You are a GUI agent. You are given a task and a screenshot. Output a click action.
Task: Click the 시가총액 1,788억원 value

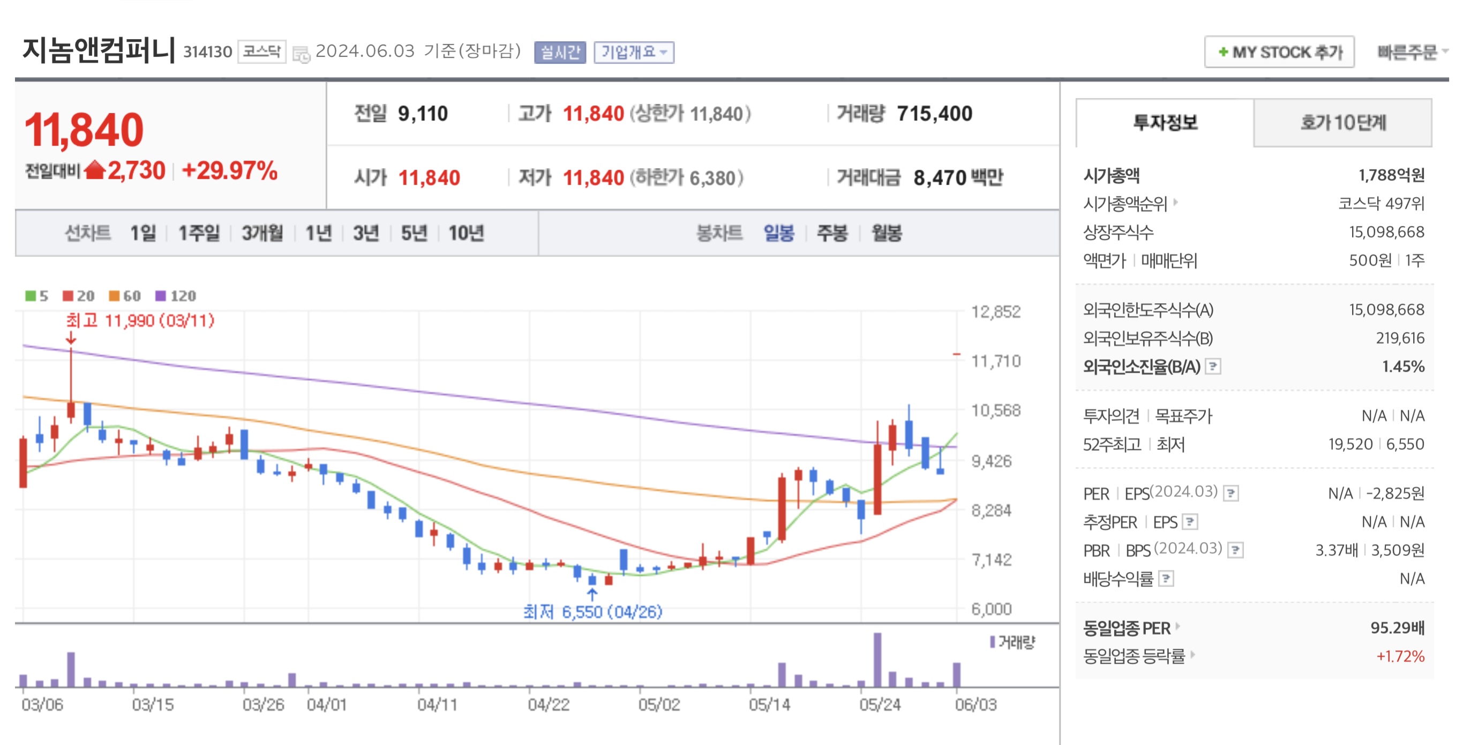pyautogui.click(x=1391, y=175)
